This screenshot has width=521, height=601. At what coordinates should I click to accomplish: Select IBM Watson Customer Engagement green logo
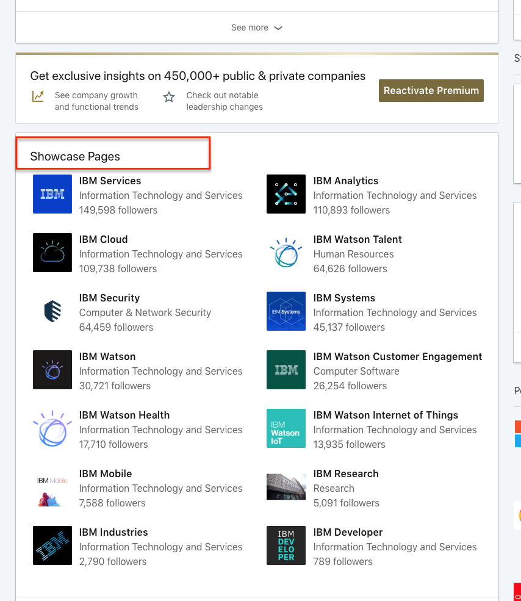pos(286,370)
